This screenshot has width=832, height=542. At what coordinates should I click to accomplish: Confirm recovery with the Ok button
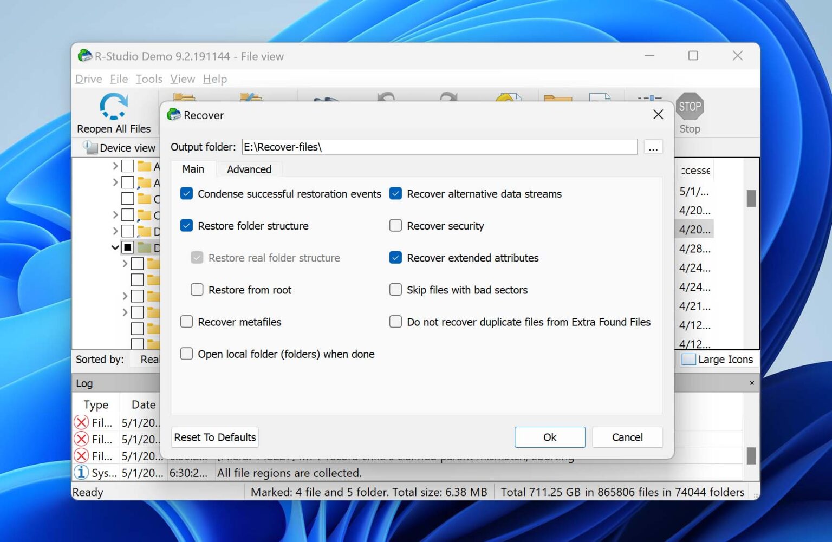(549, 437)
